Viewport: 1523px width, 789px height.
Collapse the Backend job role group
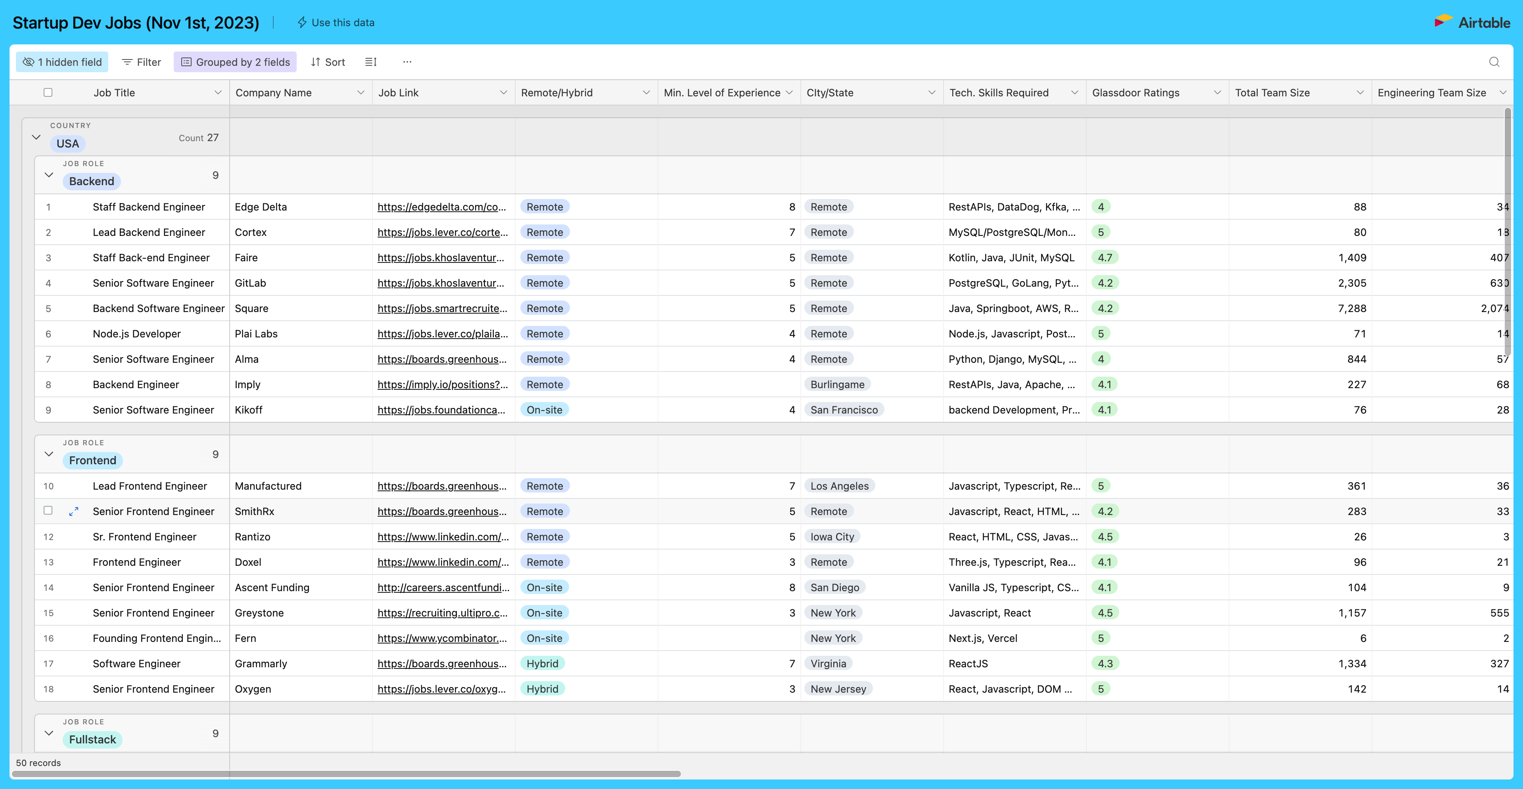click(x=49, y=175)
